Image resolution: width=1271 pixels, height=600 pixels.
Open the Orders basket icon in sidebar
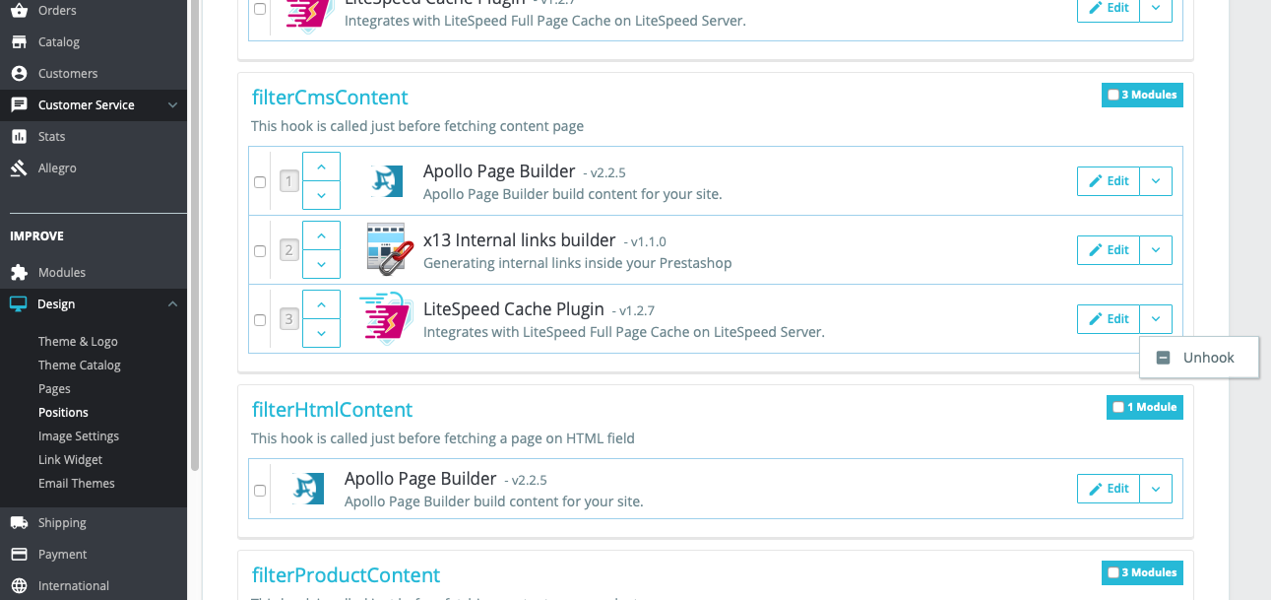[19, 11]
